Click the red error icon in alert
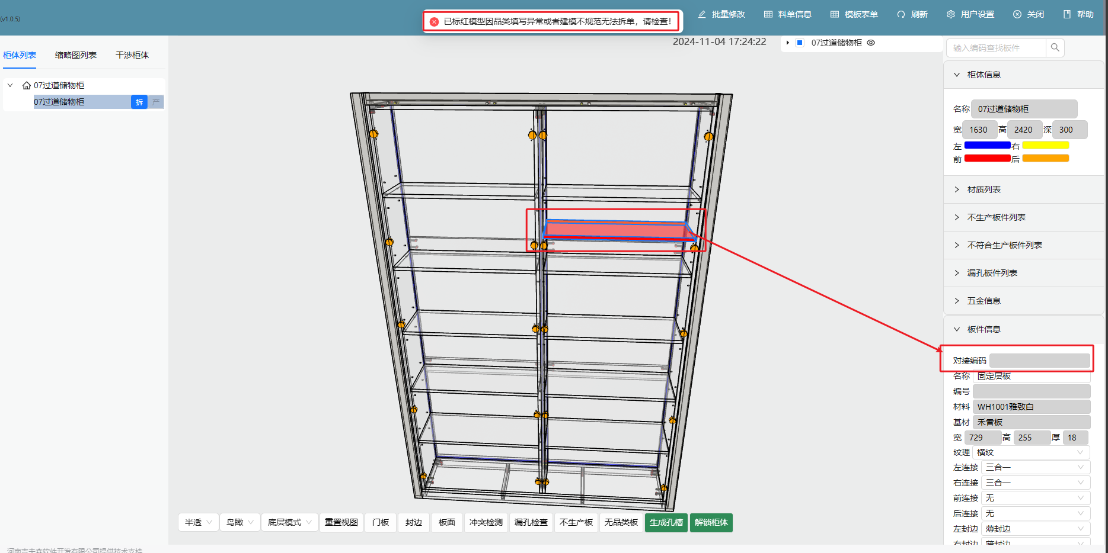Screen dimensions: 1108x553 [x=434, y=21]
